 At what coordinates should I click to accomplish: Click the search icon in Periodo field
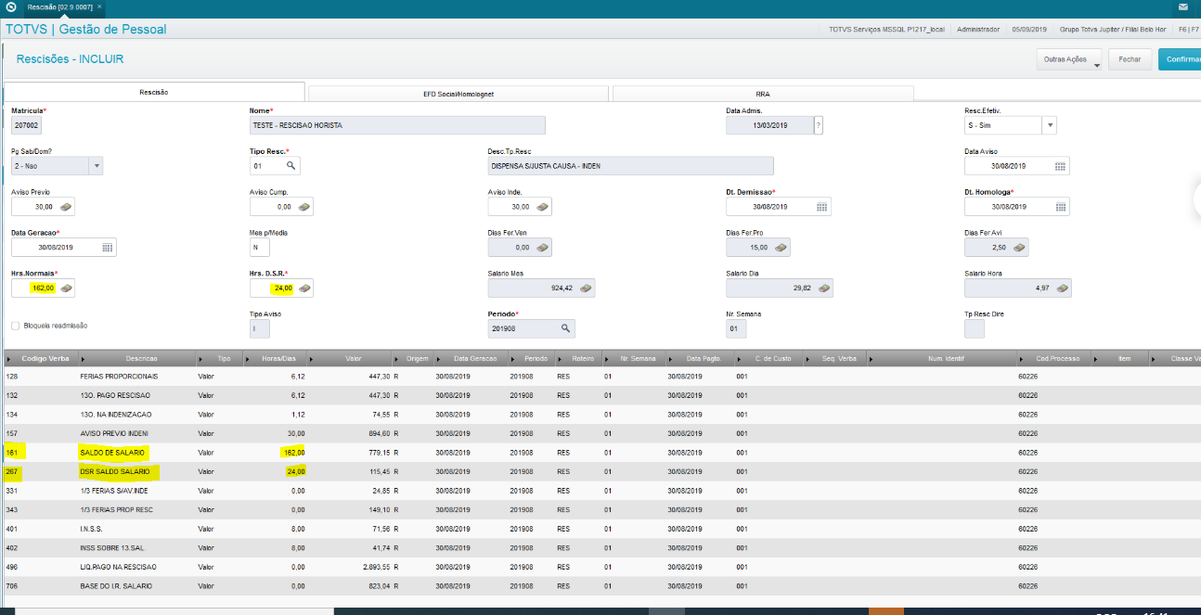click(564, 328)
